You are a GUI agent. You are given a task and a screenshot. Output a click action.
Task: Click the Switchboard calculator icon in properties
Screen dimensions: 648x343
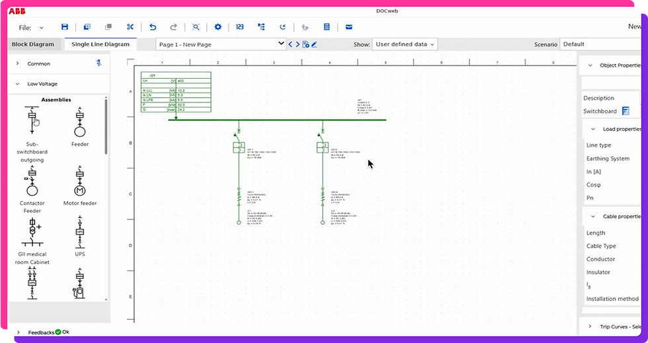pos(626,111)
